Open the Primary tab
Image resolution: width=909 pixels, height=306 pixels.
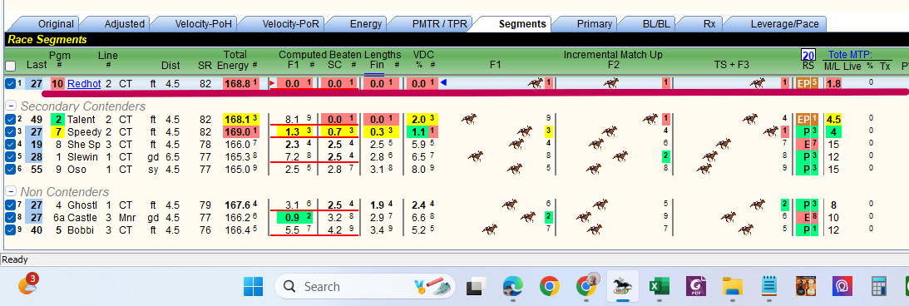[x=594, y=24]
